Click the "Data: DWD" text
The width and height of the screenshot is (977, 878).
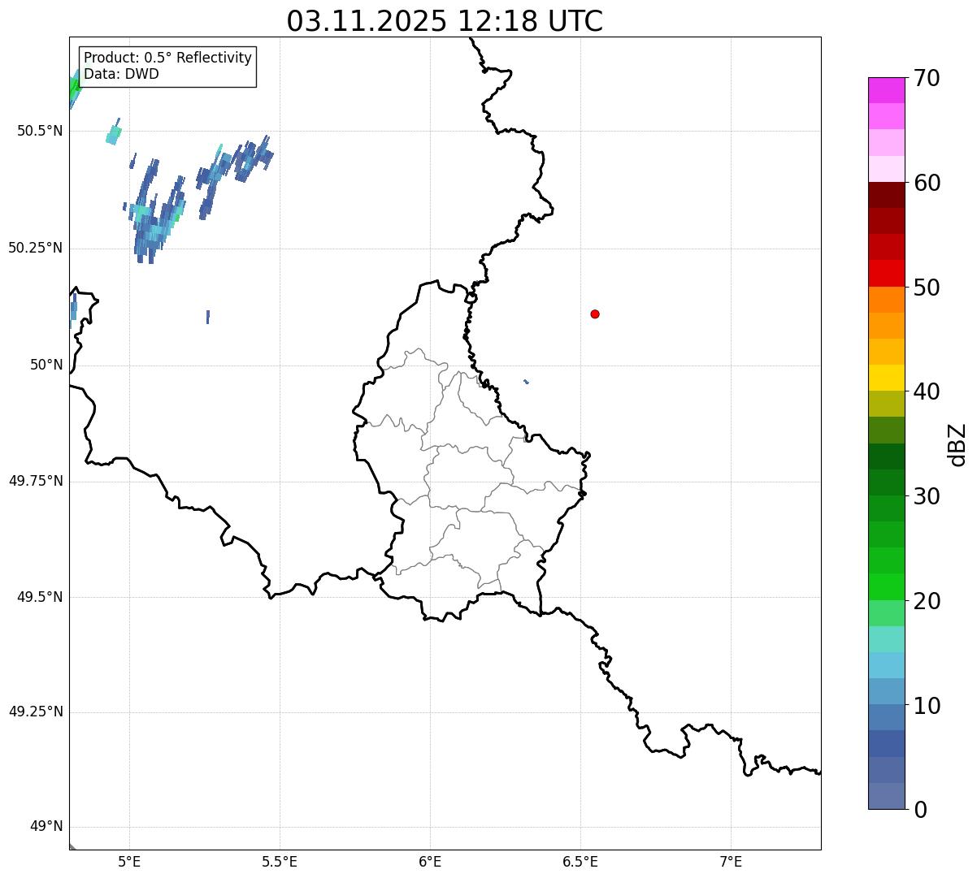click(x=121, y=74)
